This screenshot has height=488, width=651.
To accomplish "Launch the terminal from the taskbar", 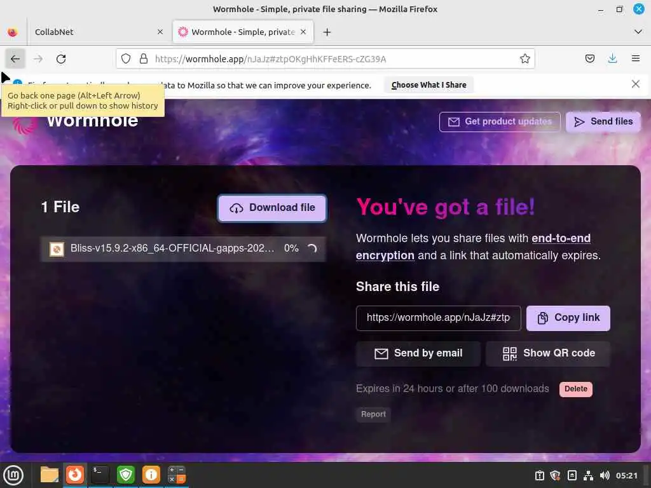I will 100,475.
